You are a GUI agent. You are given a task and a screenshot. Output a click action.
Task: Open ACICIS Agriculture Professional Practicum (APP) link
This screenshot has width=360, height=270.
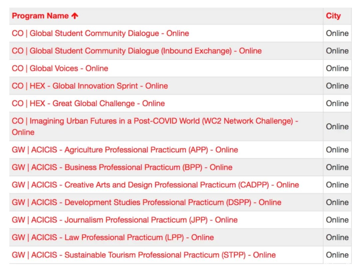click(x=125, y=150)
